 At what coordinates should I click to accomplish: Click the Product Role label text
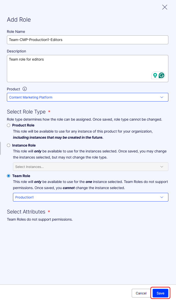23,125
